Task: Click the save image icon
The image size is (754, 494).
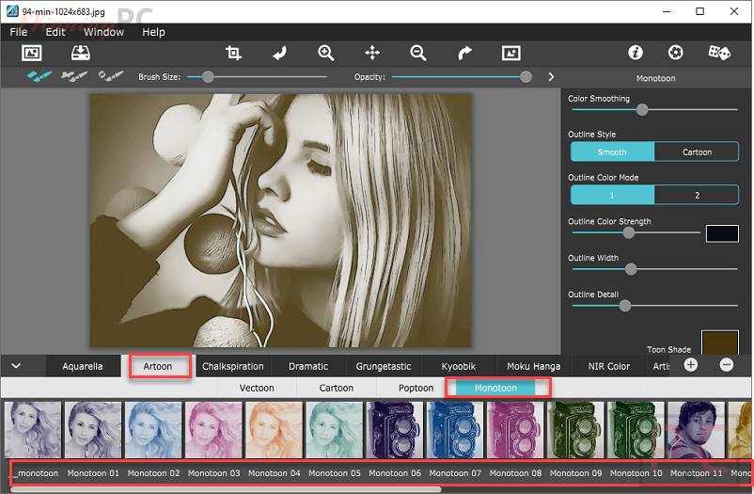Action: pyautogui.click(x=80, y=53)
